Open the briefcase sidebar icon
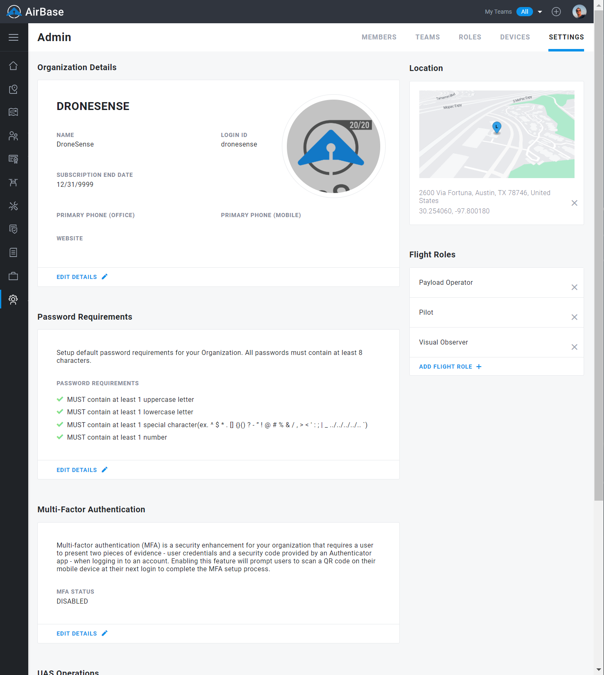The width and height of the screenshot is (604, 675). point(14,276)
